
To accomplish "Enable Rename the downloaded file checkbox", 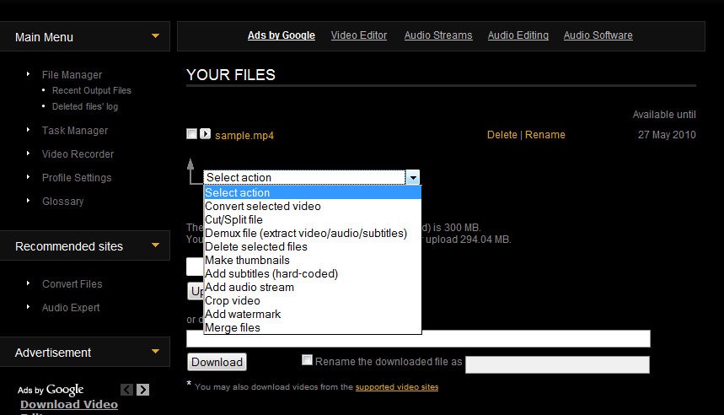I will click(308, 360).
